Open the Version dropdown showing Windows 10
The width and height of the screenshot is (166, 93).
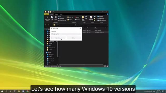click(66, 34)
